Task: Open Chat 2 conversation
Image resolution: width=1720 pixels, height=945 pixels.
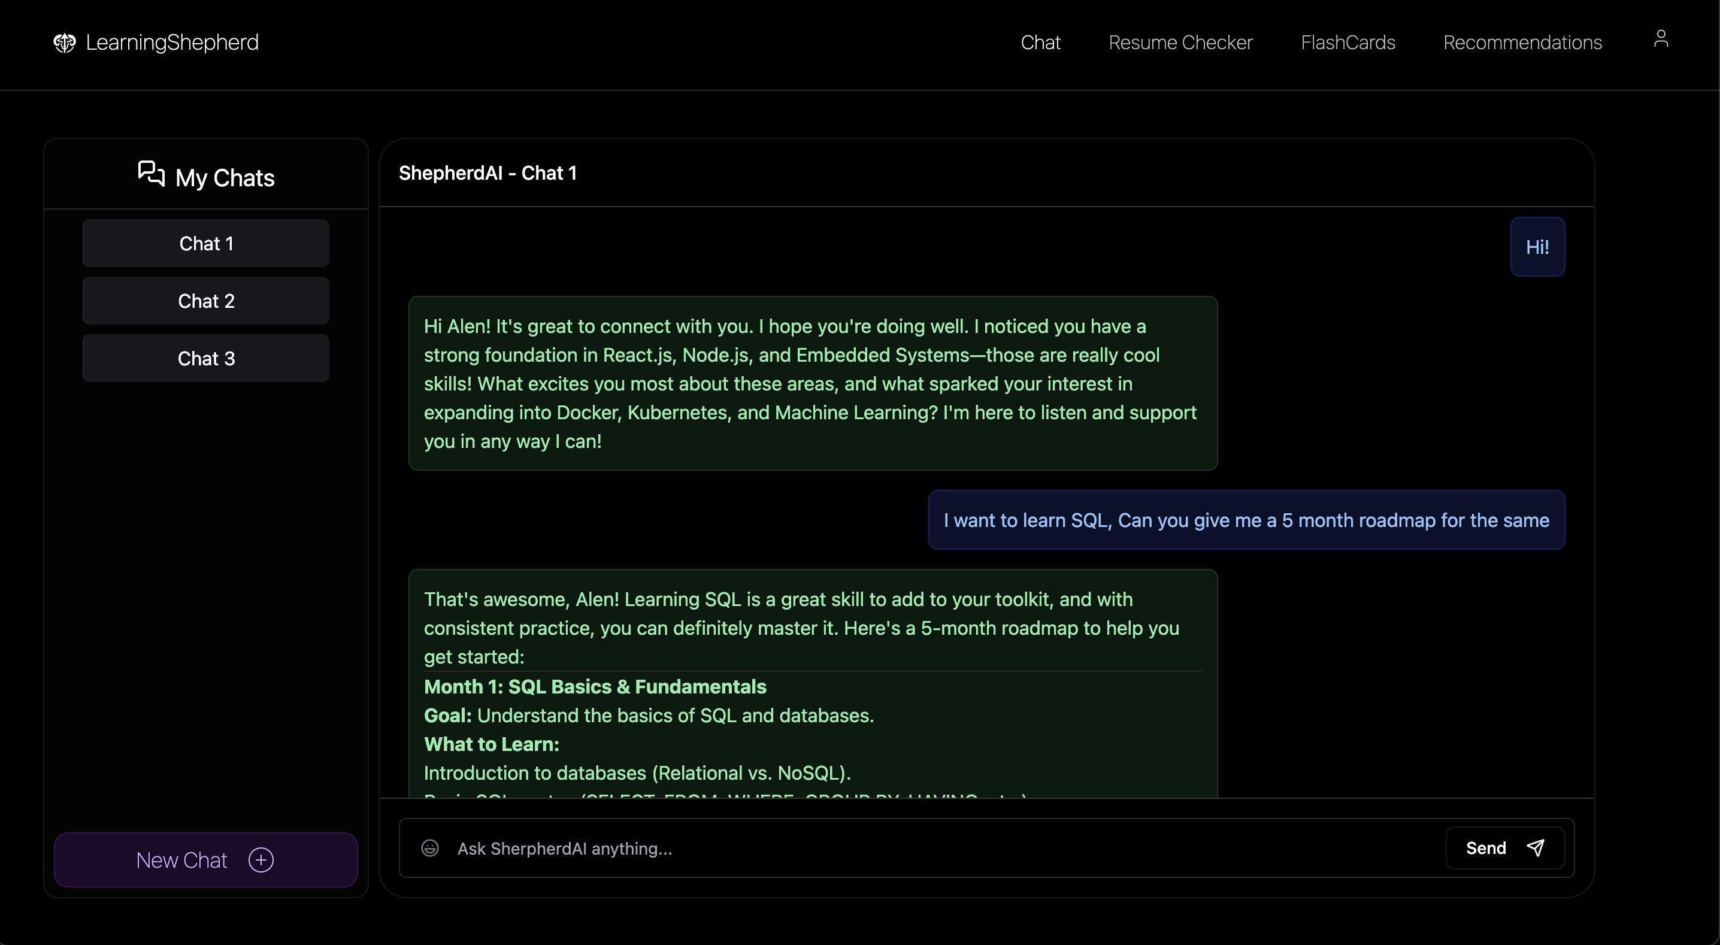Action: point(205,301)
